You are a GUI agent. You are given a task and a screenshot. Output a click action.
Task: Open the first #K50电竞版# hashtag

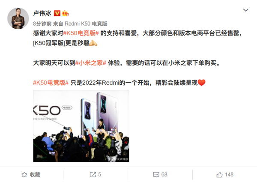point(81,33)
